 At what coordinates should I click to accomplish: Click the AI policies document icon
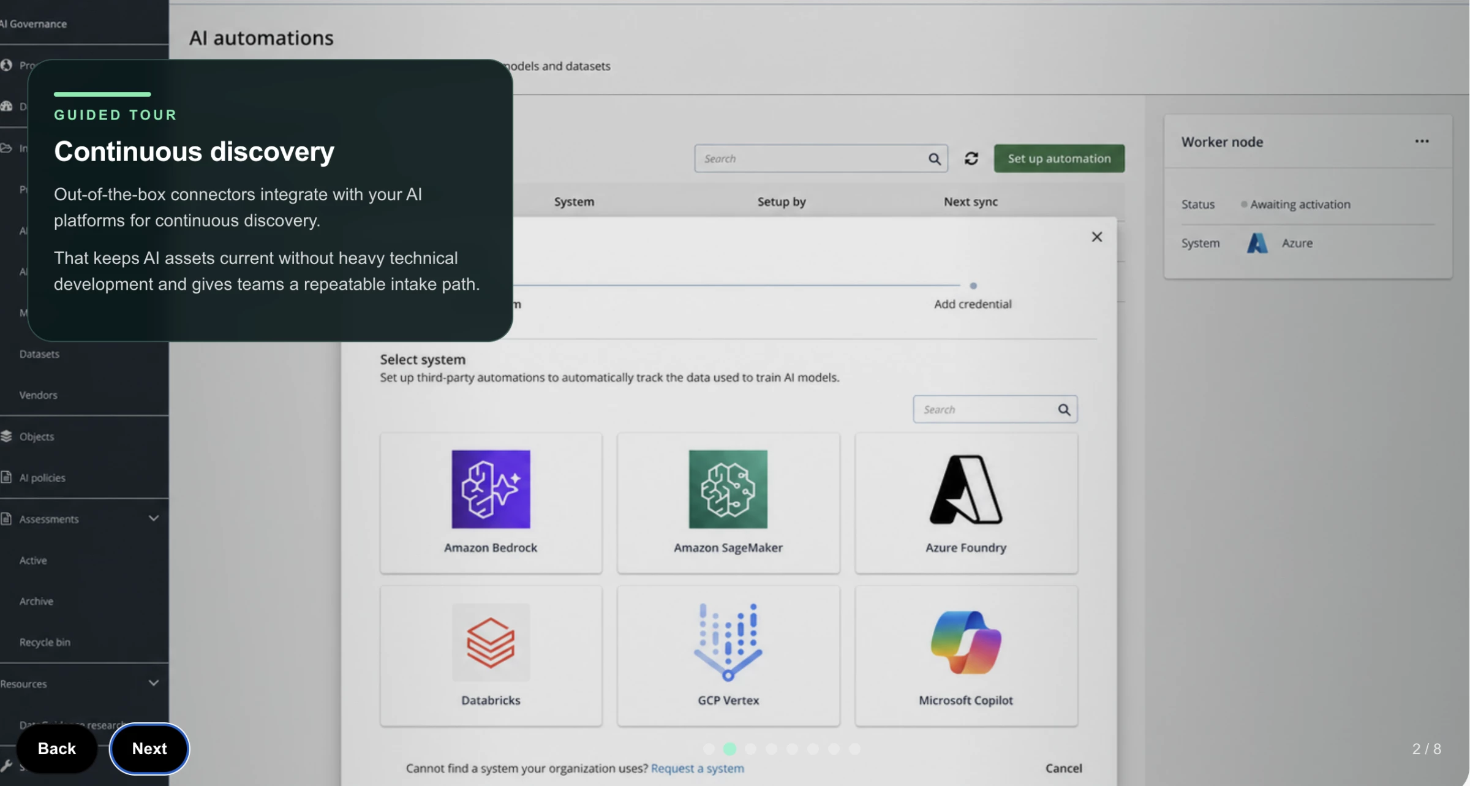click(x=6, y=477)
